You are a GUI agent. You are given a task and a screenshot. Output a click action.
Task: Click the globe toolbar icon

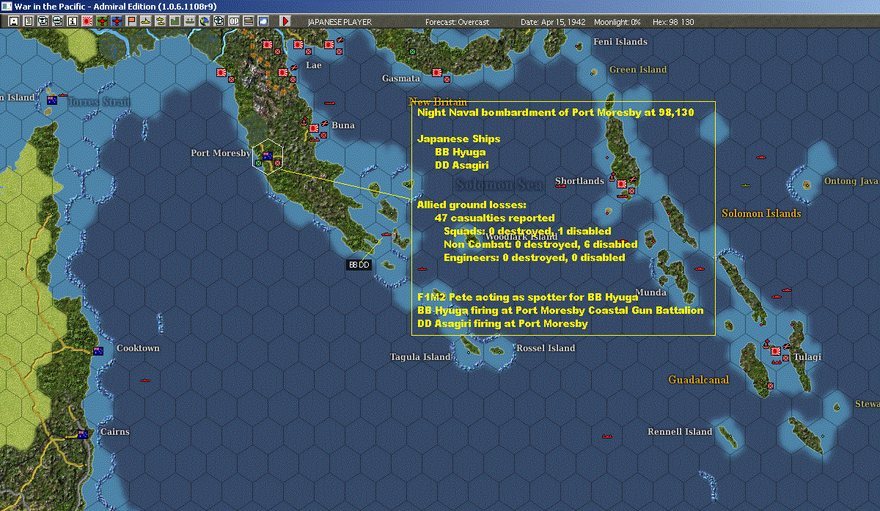click(205, 21)
